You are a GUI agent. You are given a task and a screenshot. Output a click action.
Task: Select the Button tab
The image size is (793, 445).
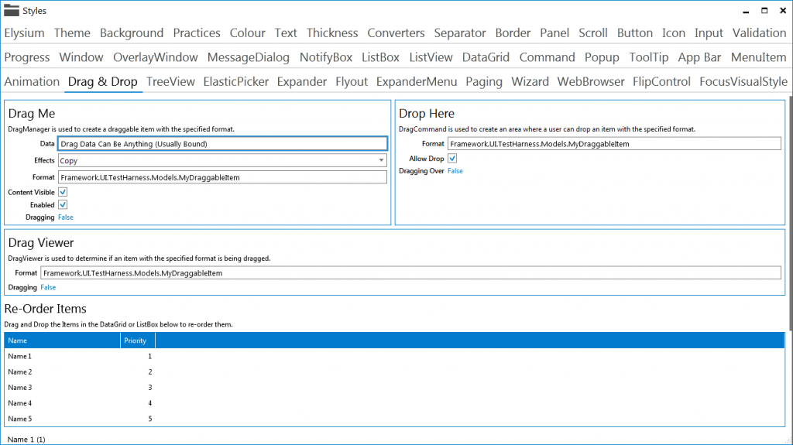coord(635,33)
